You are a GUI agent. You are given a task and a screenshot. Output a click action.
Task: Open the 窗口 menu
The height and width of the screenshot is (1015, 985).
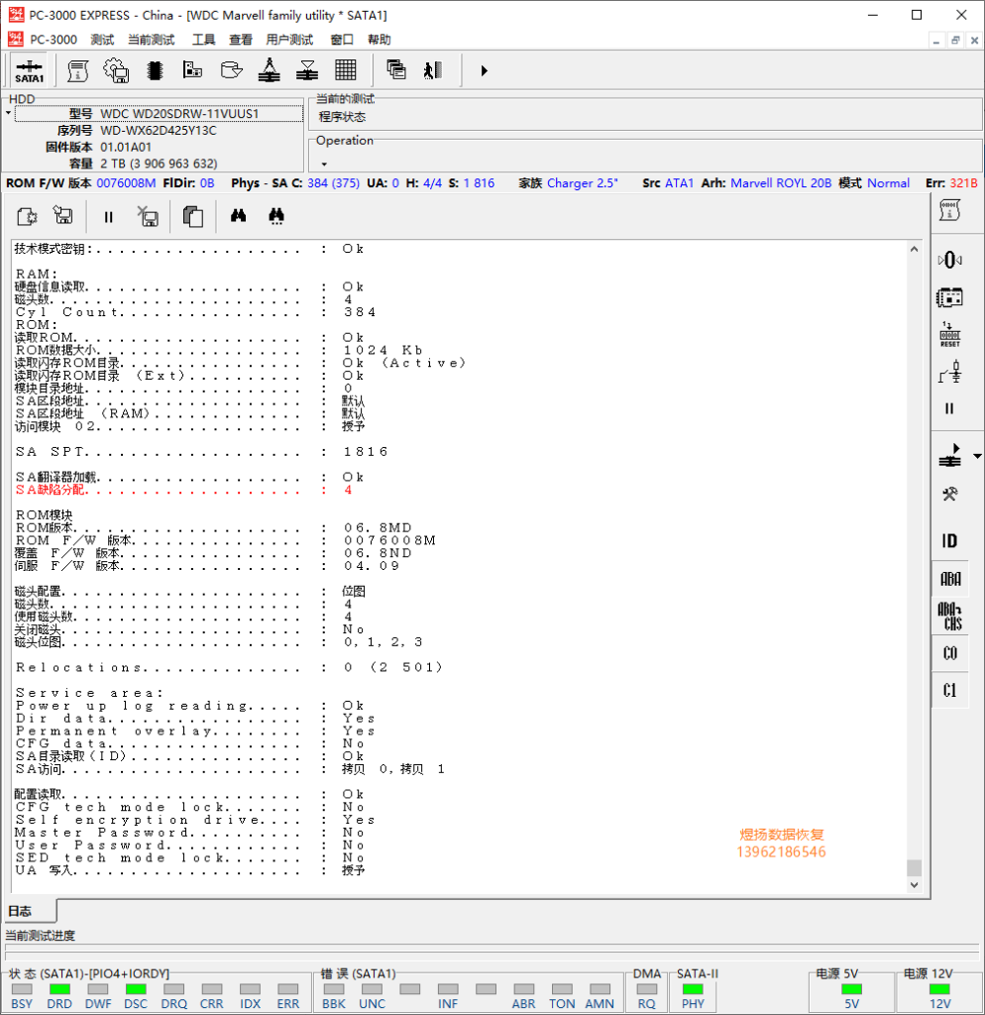point(342,40)
